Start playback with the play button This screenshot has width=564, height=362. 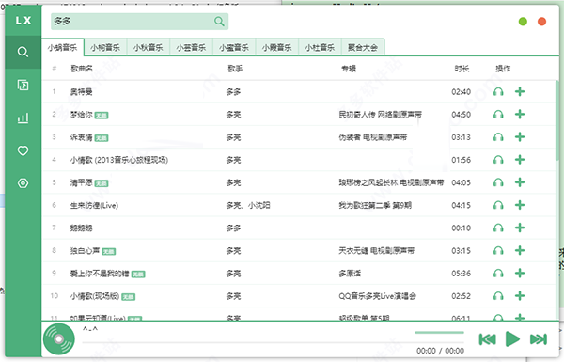point(512,339)
